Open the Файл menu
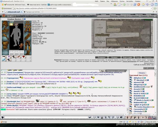 click(97, 1)
